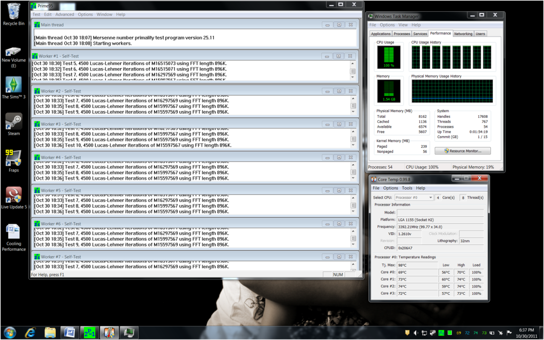Click the VID field showing 1.2610v
Viewport: 544px width, 340px height.
click(x=409, y=234)
